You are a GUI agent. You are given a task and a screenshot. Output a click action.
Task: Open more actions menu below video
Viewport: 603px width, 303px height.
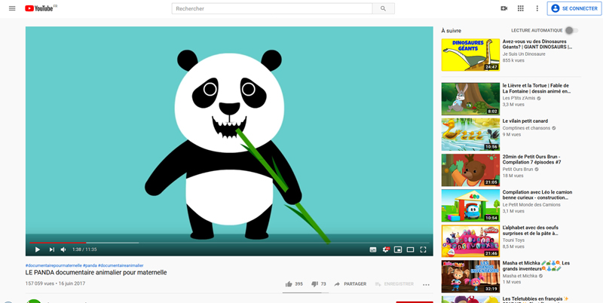coord(426,284)
